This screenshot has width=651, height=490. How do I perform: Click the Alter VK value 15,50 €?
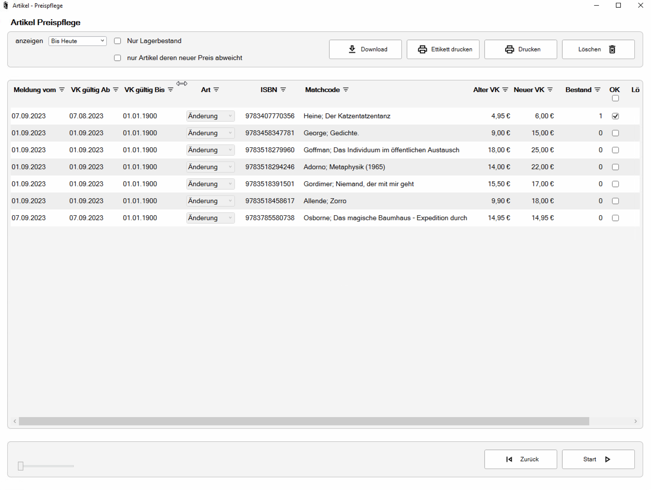click(x=499, y=184)
